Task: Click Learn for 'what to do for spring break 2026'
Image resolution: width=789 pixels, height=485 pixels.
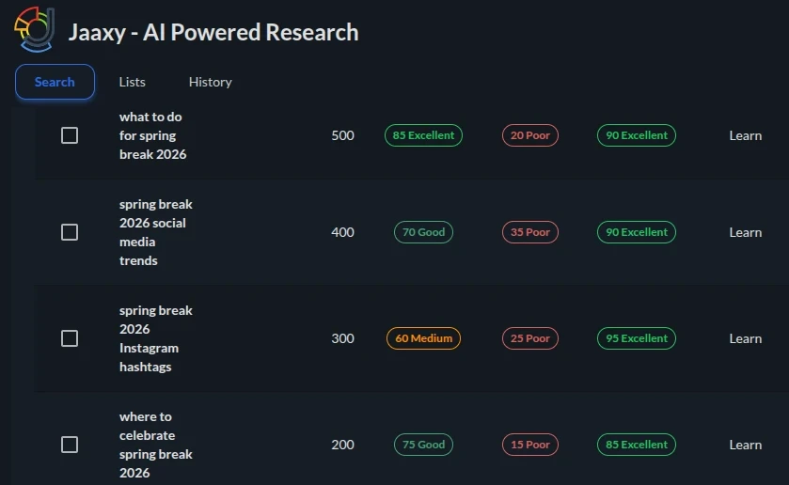Action: [x=745, y=135]
